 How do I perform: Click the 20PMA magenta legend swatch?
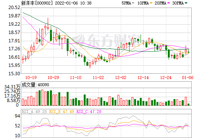[x=169, y=3]
